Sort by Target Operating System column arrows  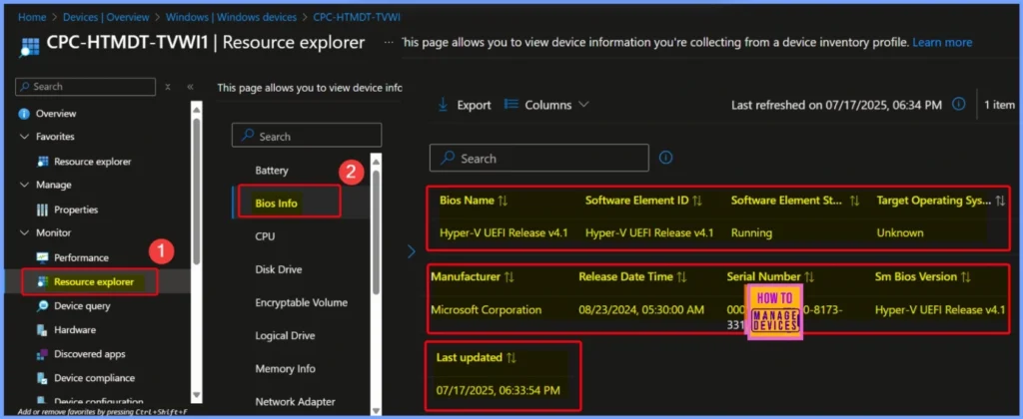pos(1001,201)
